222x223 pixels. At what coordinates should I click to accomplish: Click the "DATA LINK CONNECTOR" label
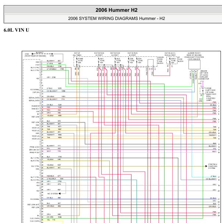tap(204, 78)
